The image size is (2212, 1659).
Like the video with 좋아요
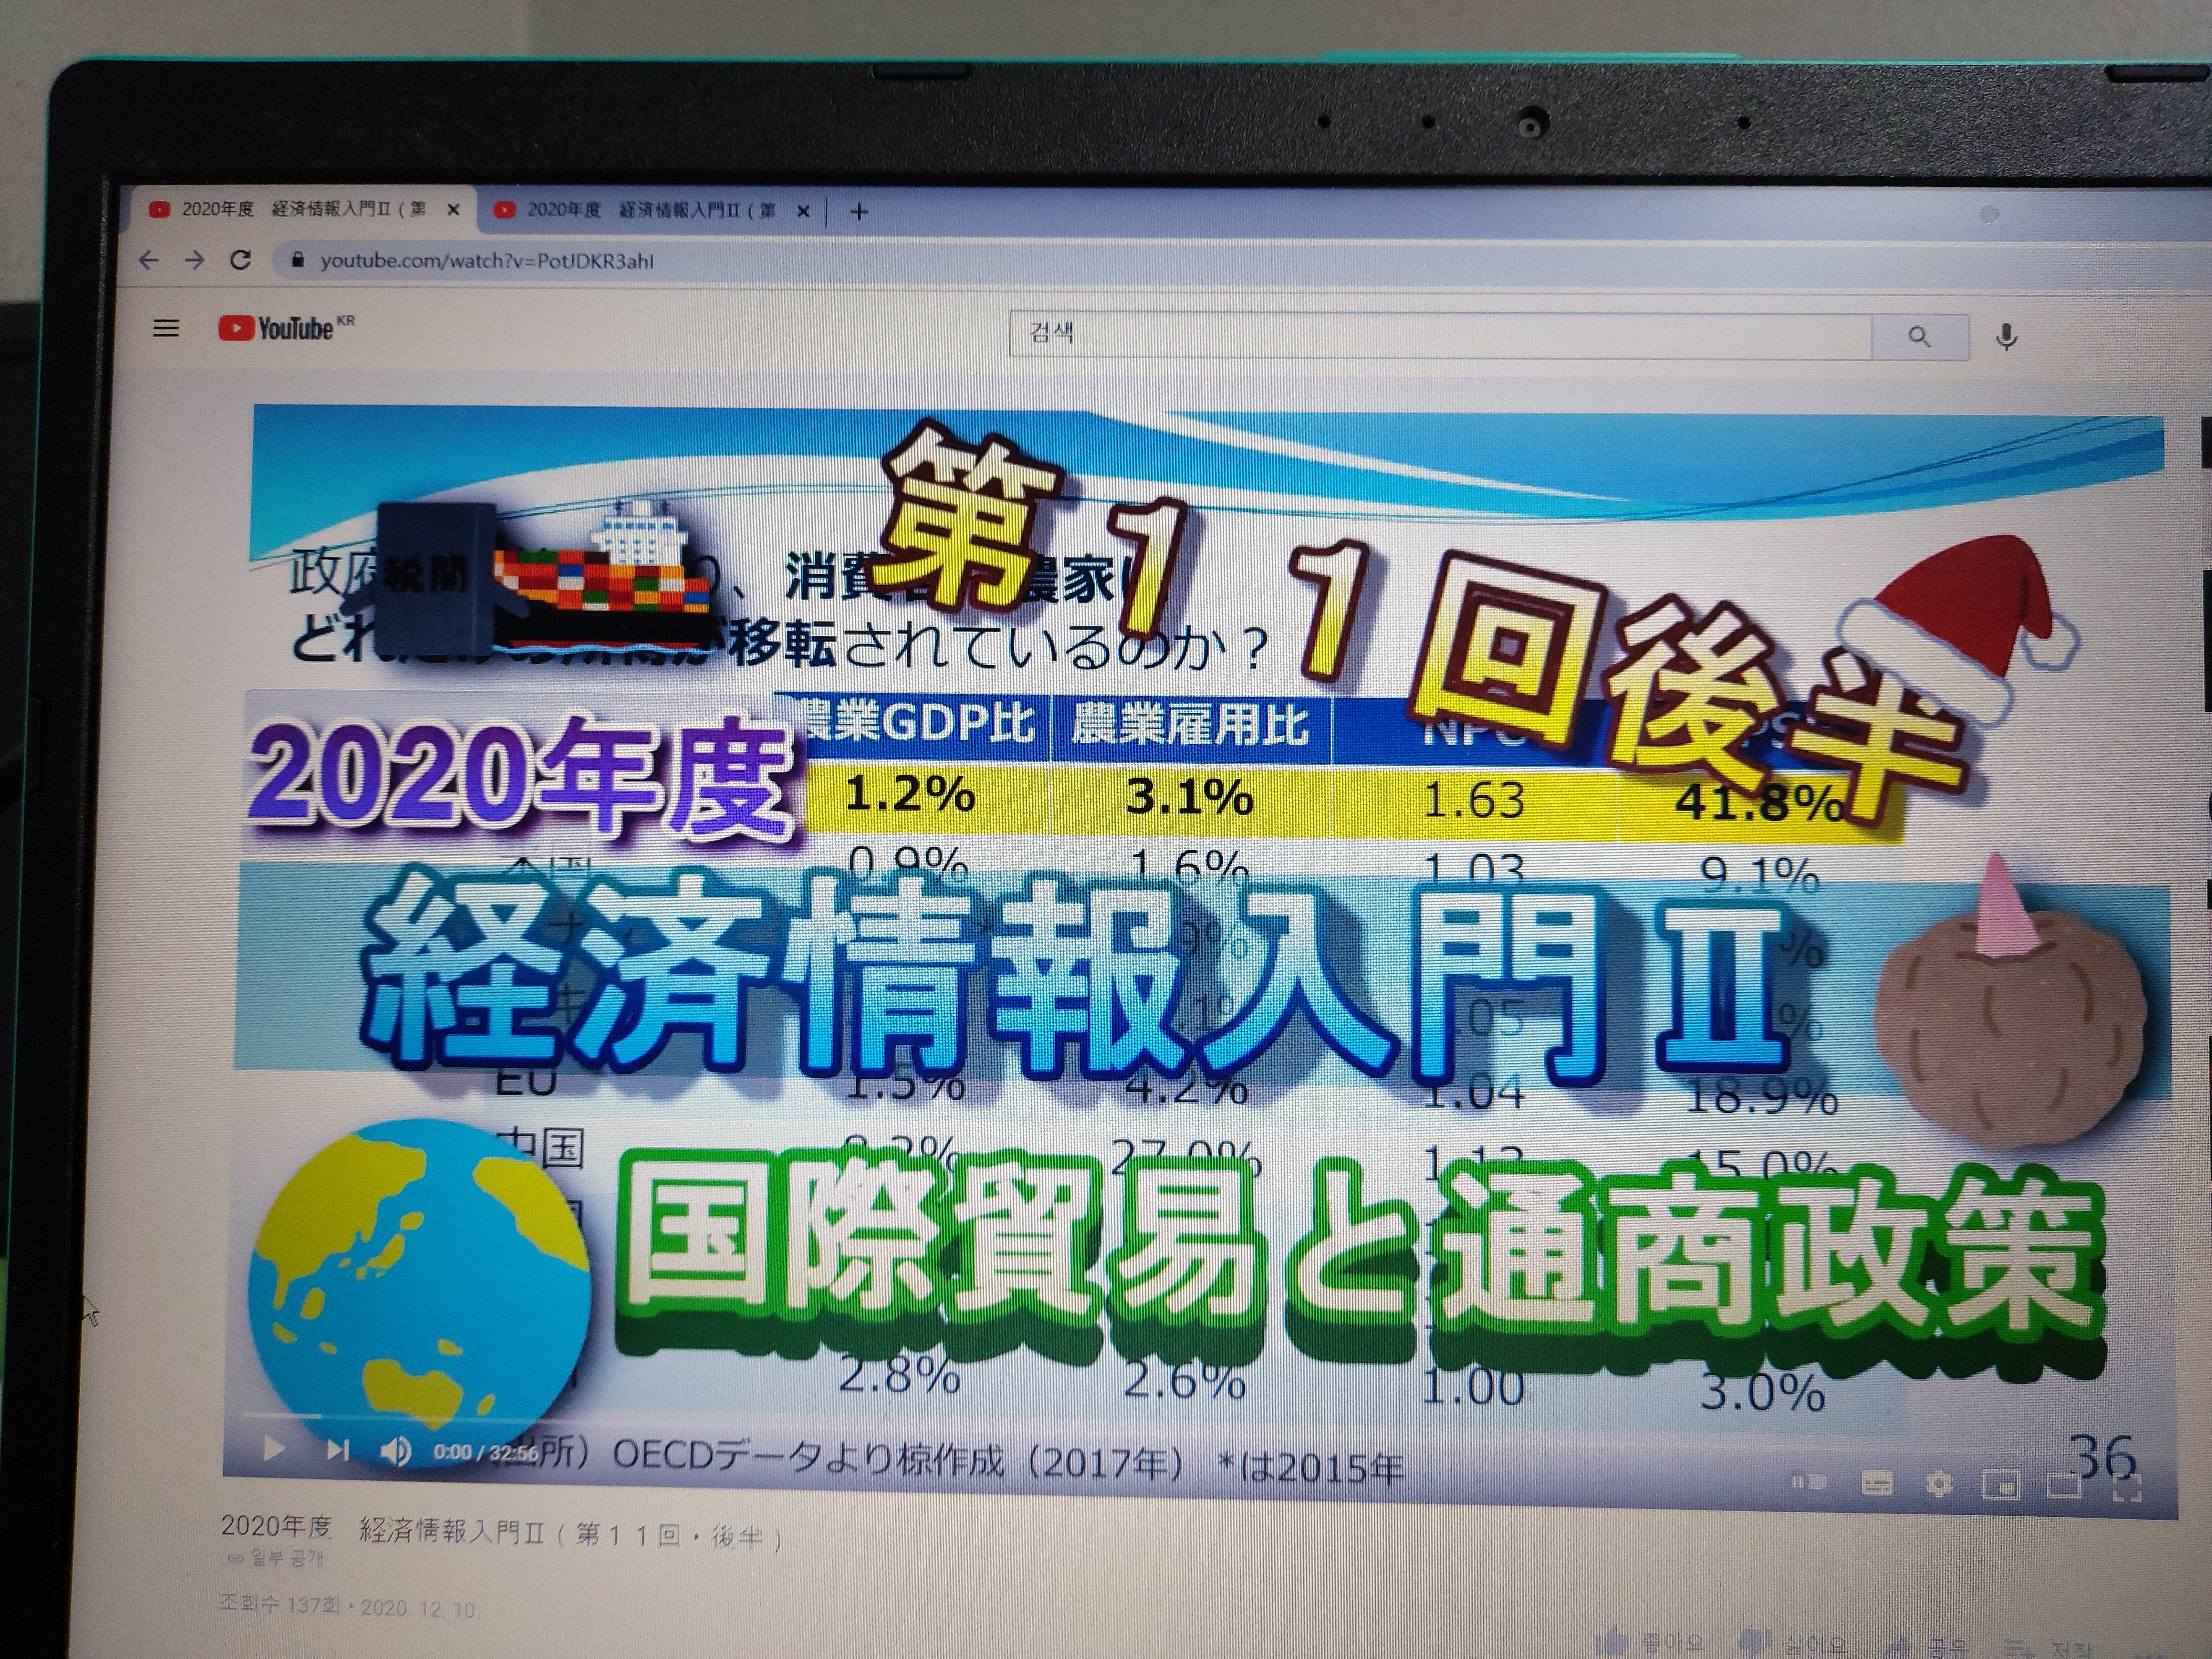[1649, 1642]
